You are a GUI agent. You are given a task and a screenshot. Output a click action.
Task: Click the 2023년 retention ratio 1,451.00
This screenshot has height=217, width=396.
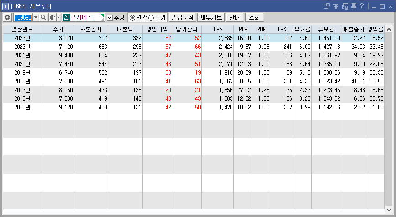pyautogui.click(x=329, y=38)
